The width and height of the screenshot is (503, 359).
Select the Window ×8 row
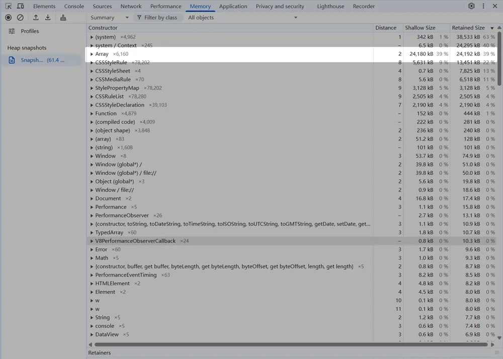click(x=292, y=156)
